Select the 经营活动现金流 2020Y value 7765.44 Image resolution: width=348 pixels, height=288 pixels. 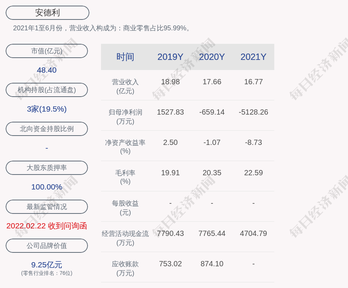pos(212,233)
